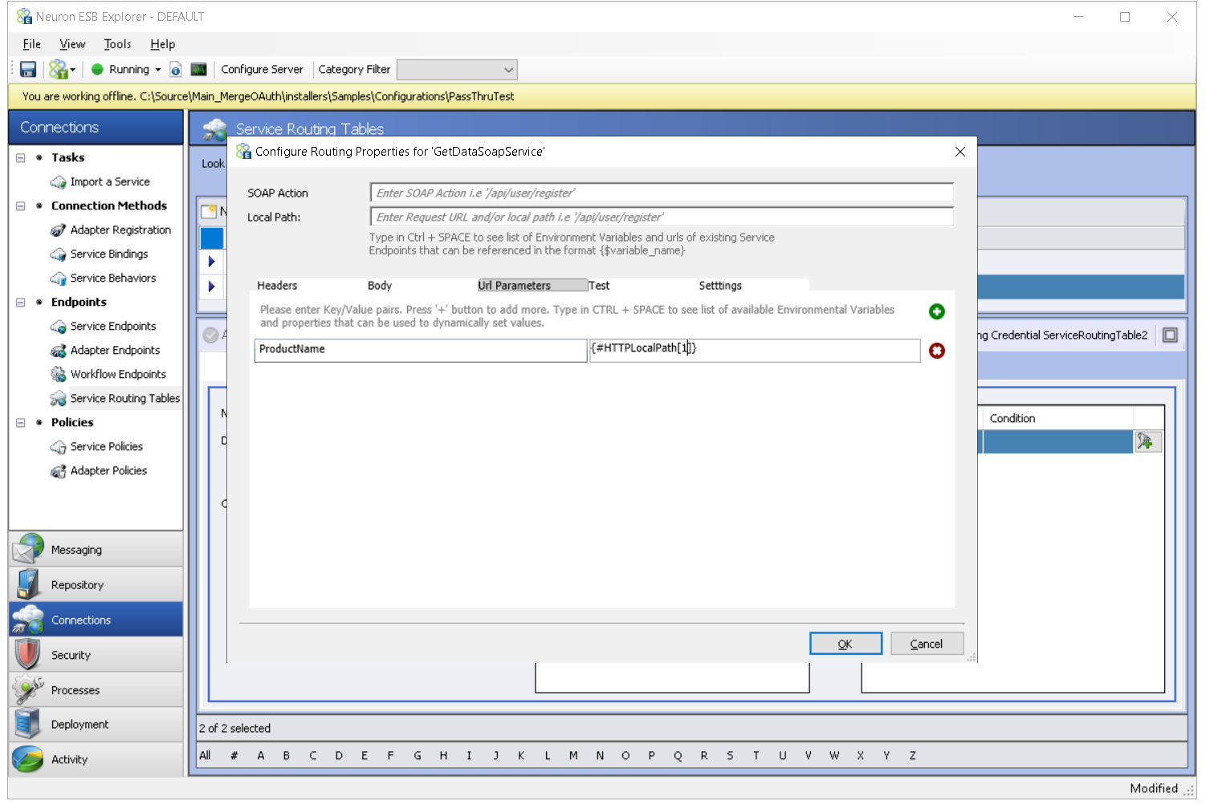This screenshot has height=805, width=1206.
Task: Click the Save disk icon in toolbar
Action: pyautogui.click(x=28, y=70)
